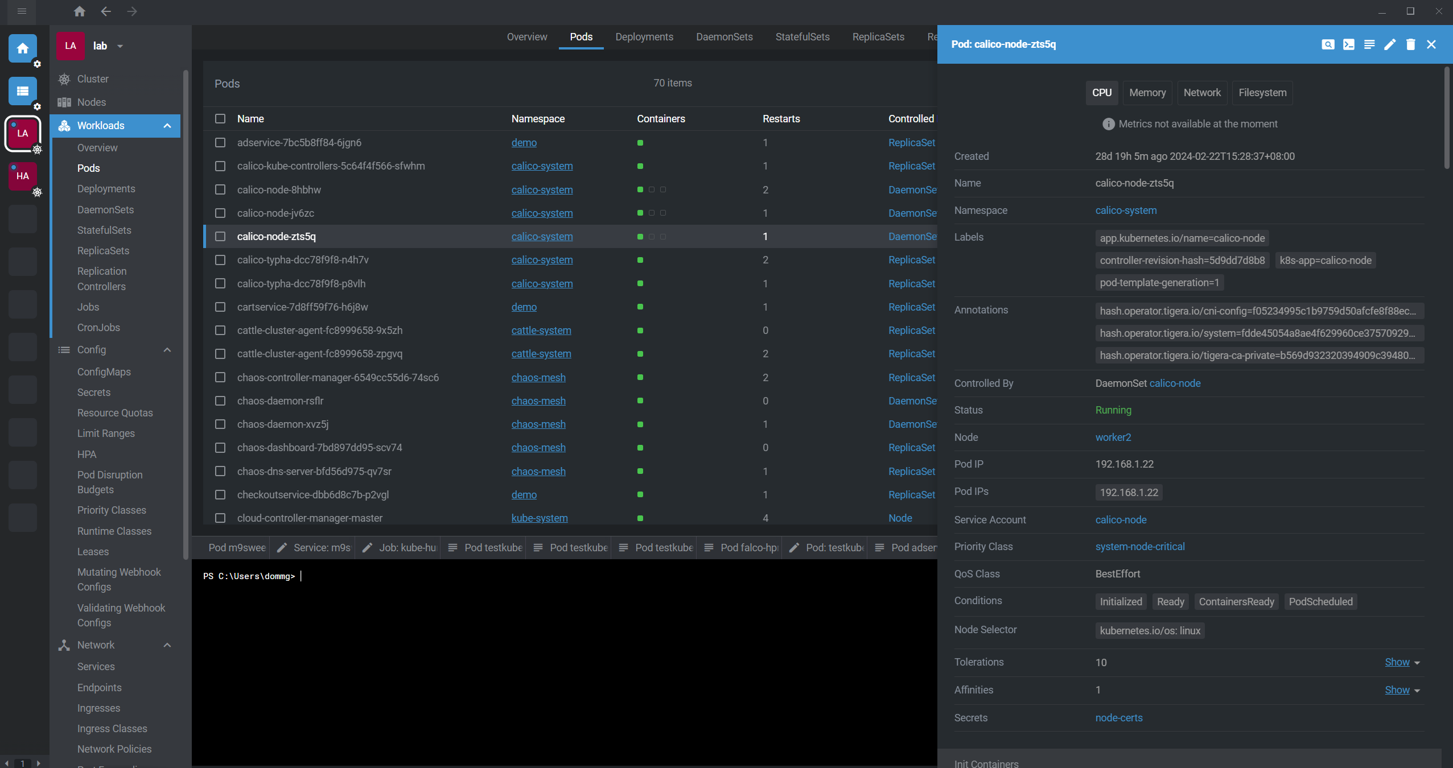Open the worker2 node link

[x=1113, y=437]
